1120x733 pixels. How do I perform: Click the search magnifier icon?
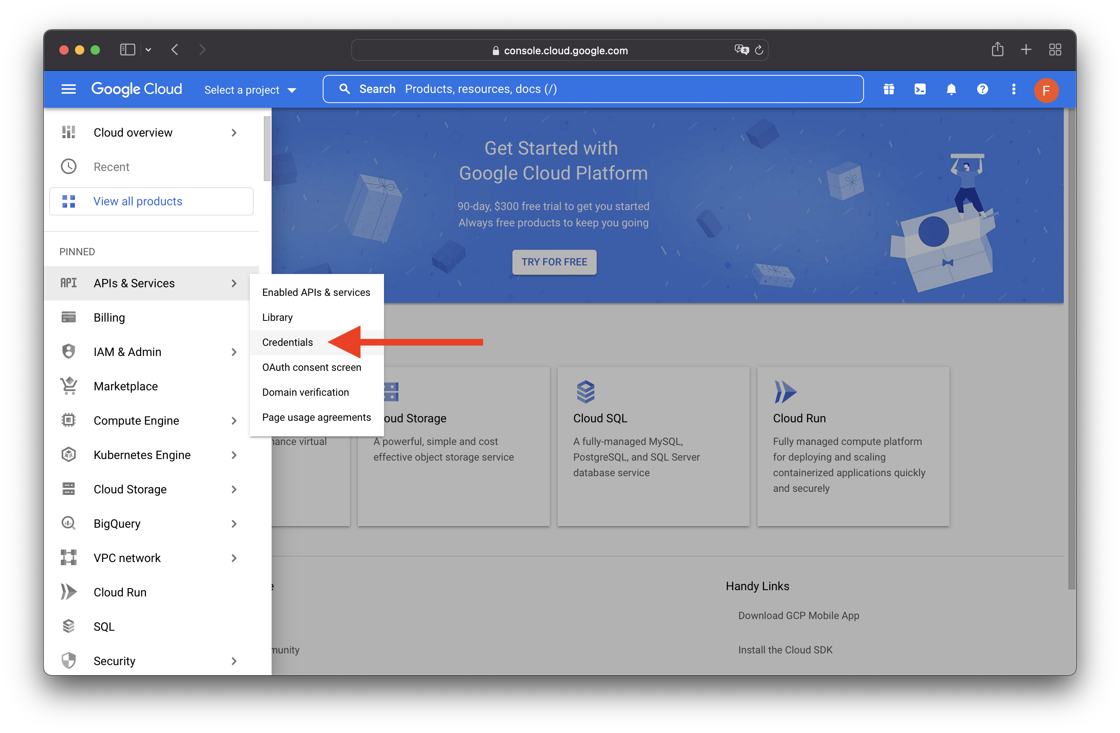click(x=345, y=89)
